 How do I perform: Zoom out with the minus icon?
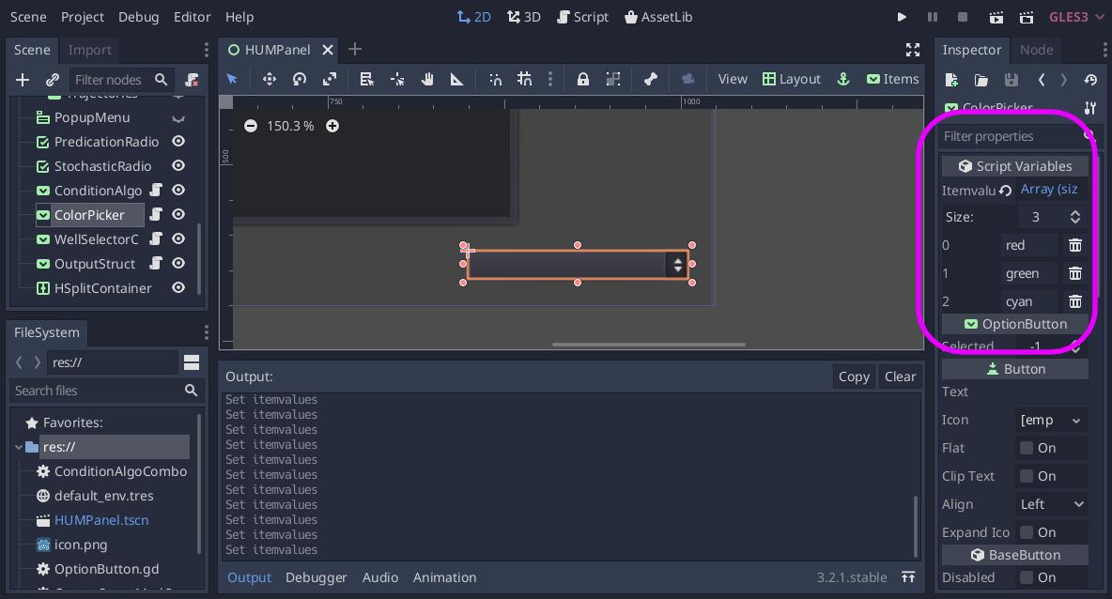tap(251, 126)
